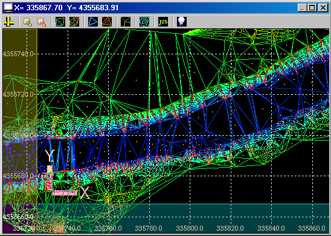
Task: Select the zoom in magnifier tool
Action: (x=27, y=22)
